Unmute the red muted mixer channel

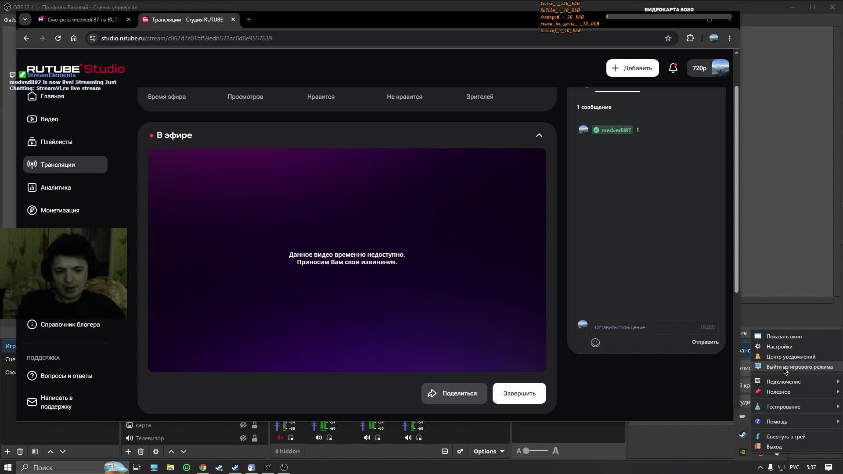pos(280,438)
